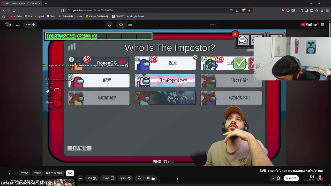Screen dimensions: 331x186
Task: Go to YouTube home via the logo
Action: point(309,25)
